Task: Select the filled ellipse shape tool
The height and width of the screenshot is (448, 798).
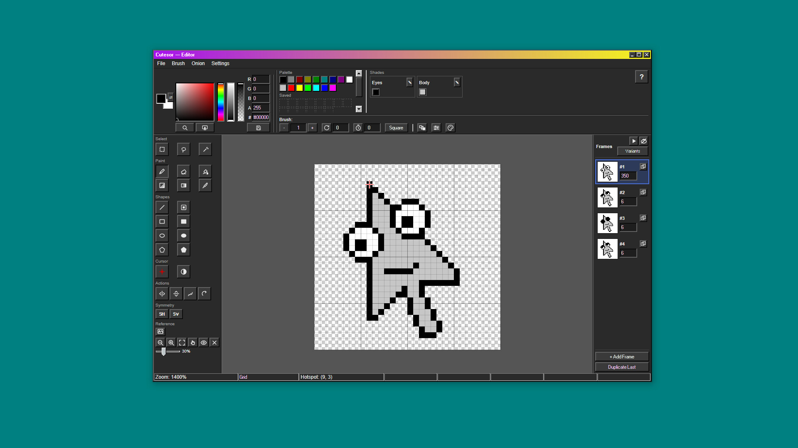Action: coord(184,236)
